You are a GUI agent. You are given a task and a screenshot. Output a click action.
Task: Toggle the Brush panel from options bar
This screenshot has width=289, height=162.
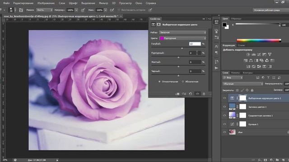[x=21, y=10]
